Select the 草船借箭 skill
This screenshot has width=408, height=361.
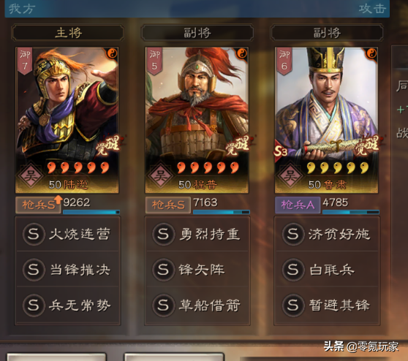tap(197, 305)
